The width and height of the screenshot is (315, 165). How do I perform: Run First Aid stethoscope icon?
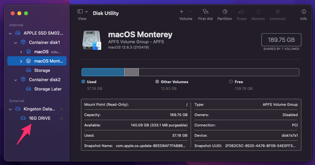pyautogui.click(x=205, y=11)
